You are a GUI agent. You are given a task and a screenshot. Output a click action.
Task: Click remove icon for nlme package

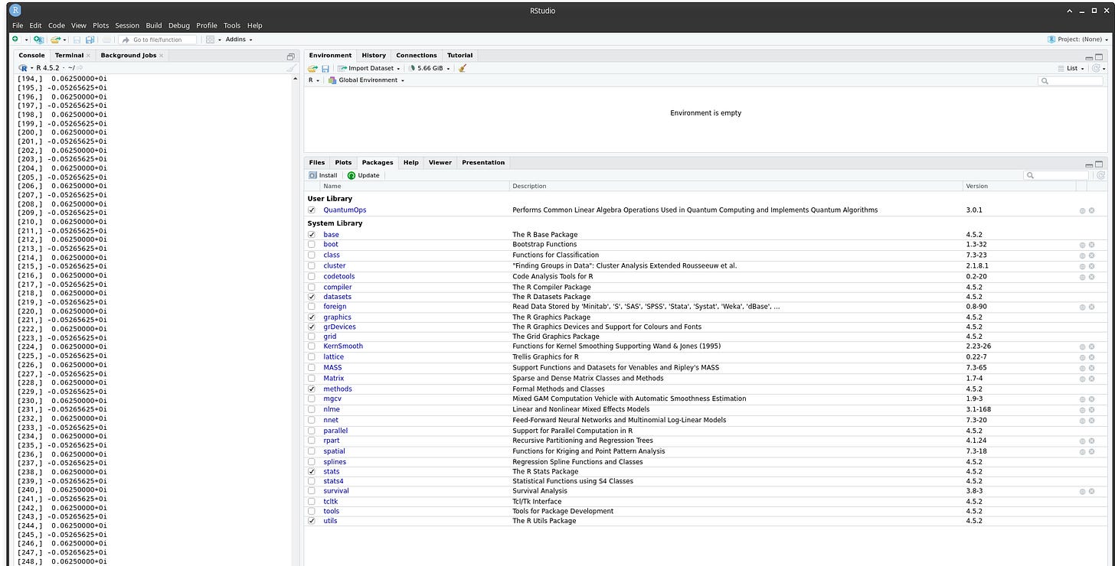tap(1091, 410)
